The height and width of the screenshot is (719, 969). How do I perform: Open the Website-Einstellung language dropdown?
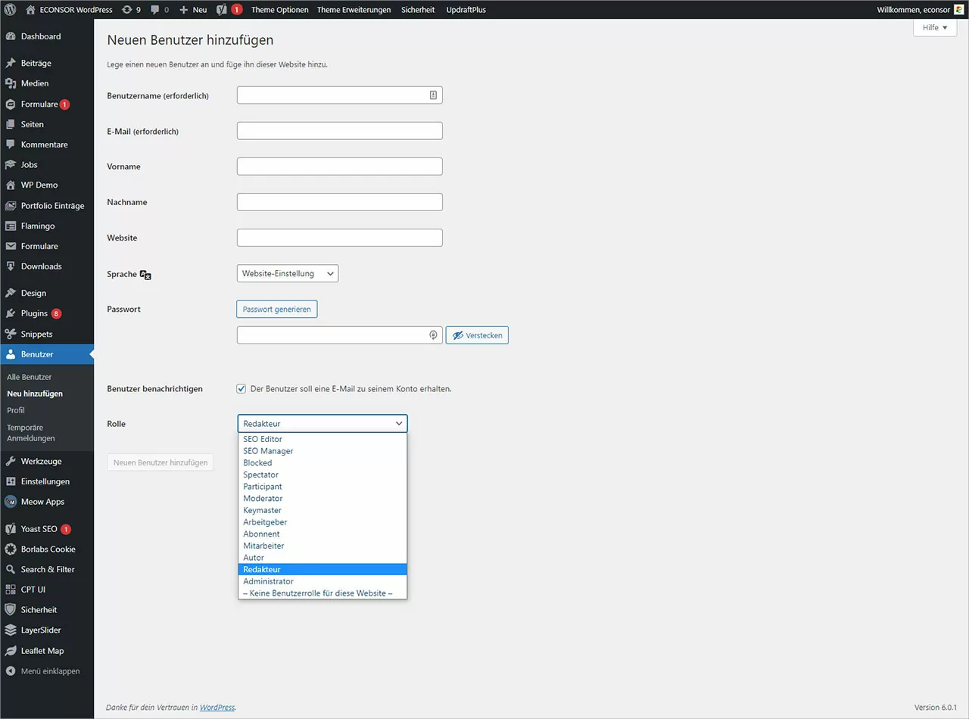[x=287, y=273]
